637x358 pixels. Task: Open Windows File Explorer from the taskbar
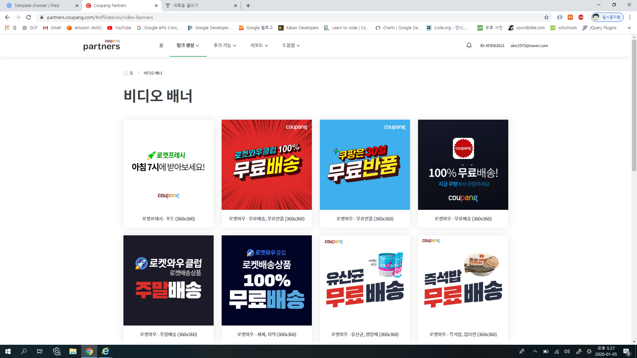[73, 351]
